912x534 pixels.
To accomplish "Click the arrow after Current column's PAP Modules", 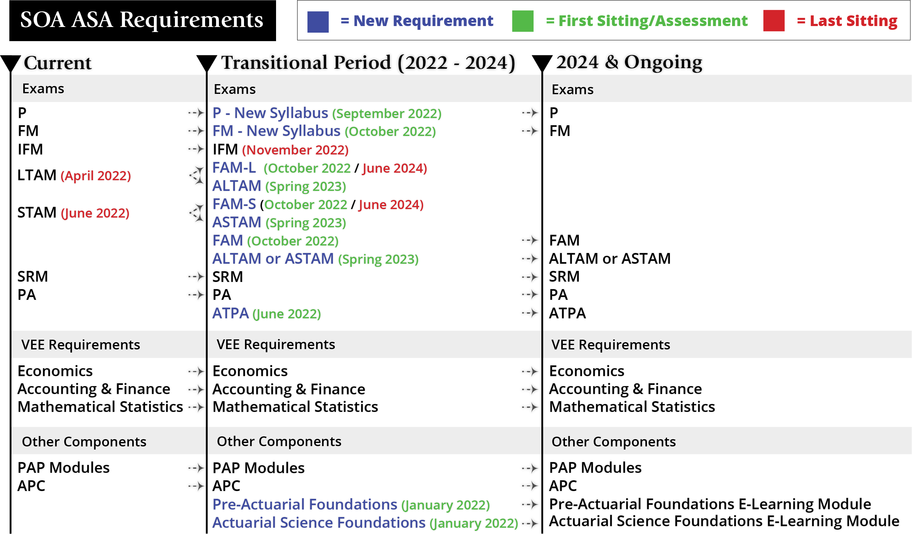I will 197,468.
